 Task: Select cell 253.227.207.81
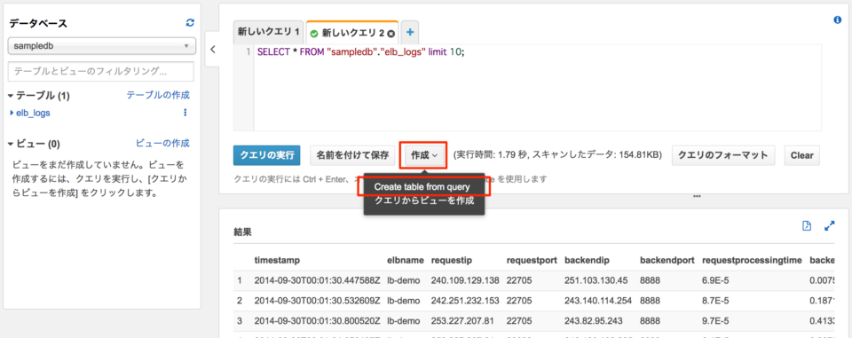click(461, 320)
